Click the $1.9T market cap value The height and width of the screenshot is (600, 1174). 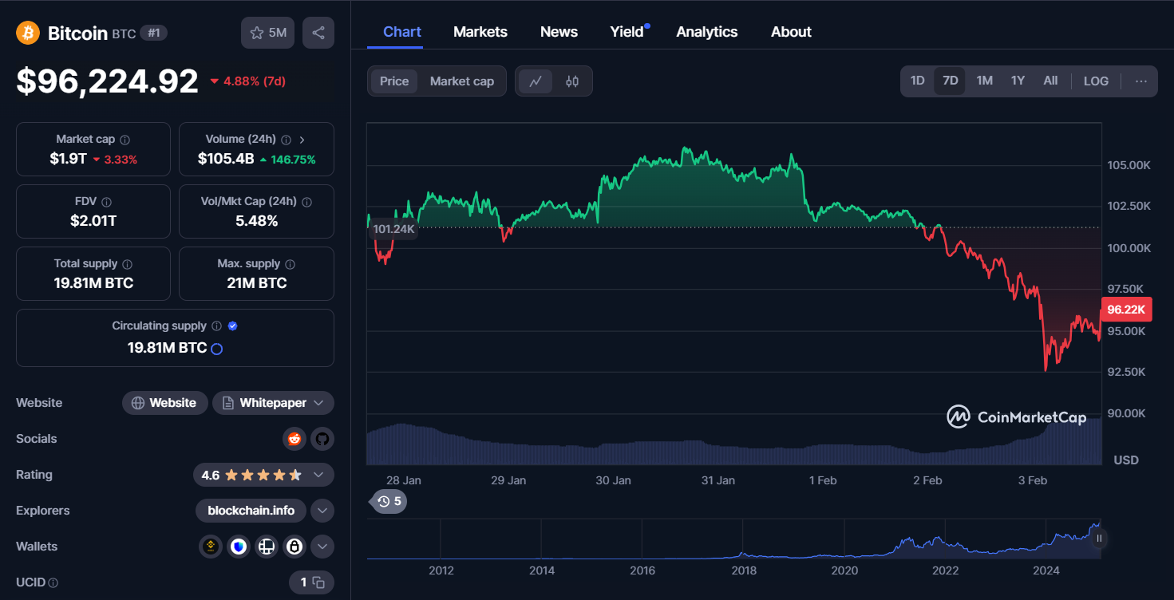point(68,159)
